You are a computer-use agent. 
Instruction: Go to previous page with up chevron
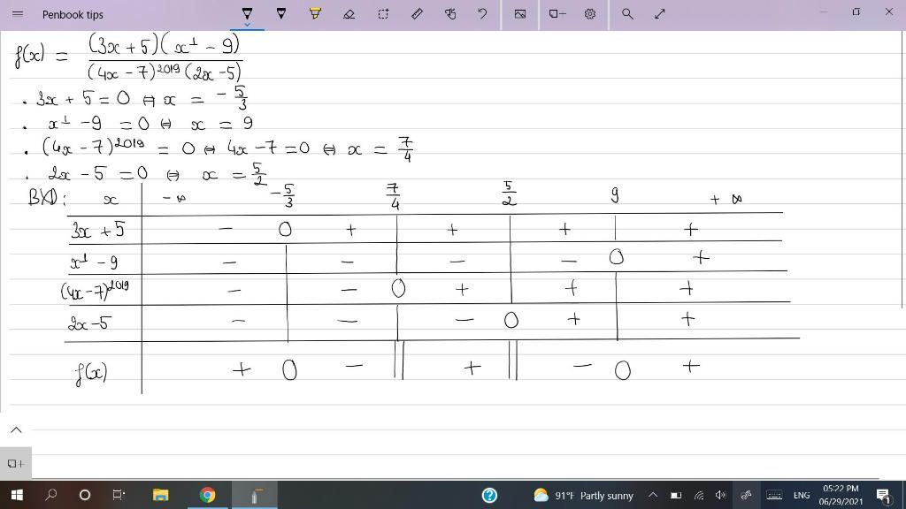(16, 429)
